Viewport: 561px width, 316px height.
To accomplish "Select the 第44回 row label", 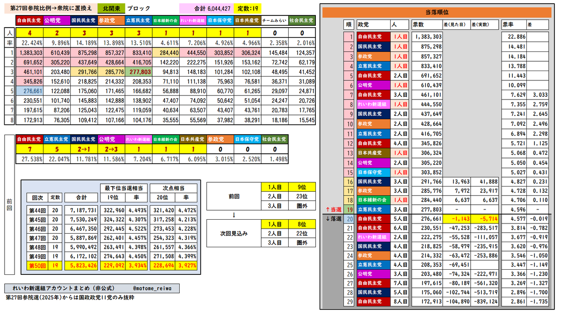I will [x=37, y=210].
